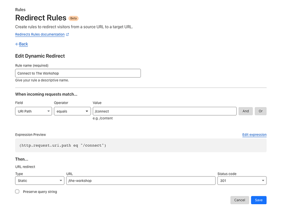Viewport: 296px width, 214px height.
Task: Expand the Operator dropdown set to equals
Action: point(72,112)
